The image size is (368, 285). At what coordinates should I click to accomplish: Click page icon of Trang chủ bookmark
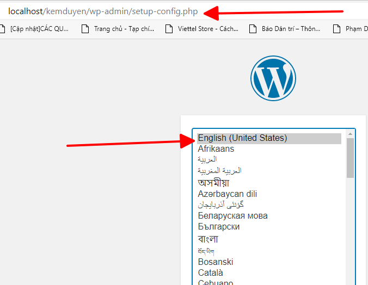[85, 29]
